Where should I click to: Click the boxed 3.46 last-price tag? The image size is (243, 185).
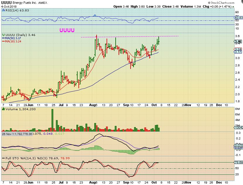coord(238,42)
